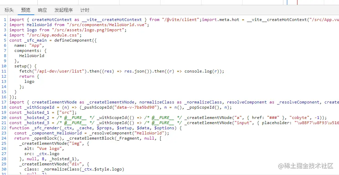Click "/@vite/client" string on line 1
Screen dimensions: 339x175
click(x=181, y=20)
